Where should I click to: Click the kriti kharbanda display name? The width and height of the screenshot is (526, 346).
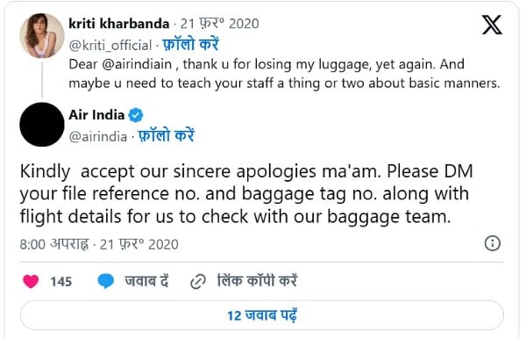(119, 24)
